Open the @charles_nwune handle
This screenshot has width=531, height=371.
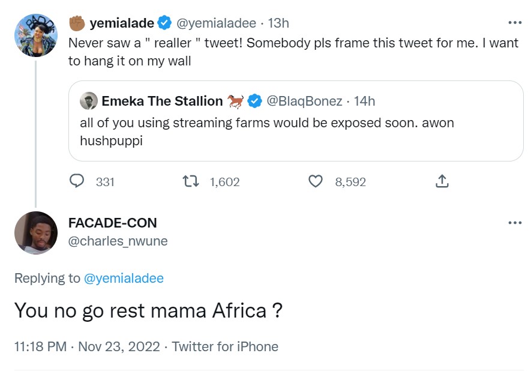coord(118,241)
